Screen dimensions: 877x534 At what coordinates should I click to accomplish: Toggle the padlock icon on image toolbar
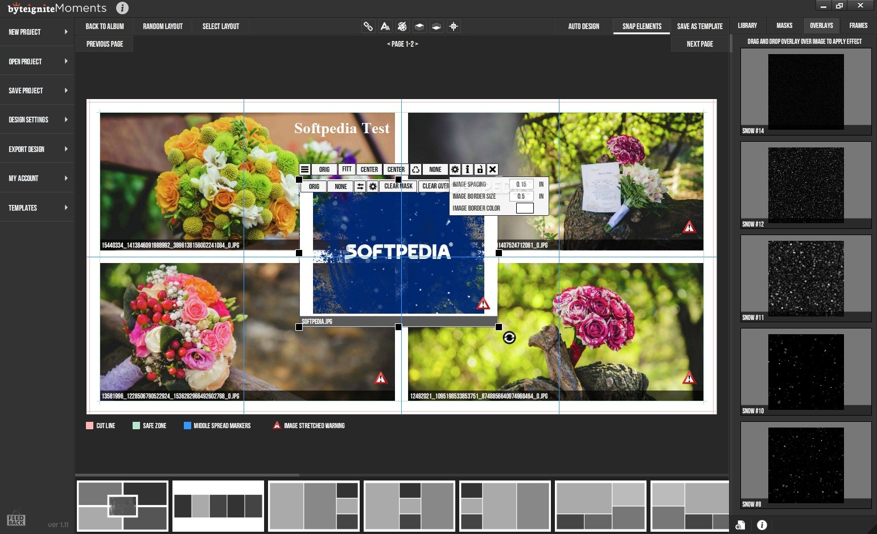(x=480, y=170)
